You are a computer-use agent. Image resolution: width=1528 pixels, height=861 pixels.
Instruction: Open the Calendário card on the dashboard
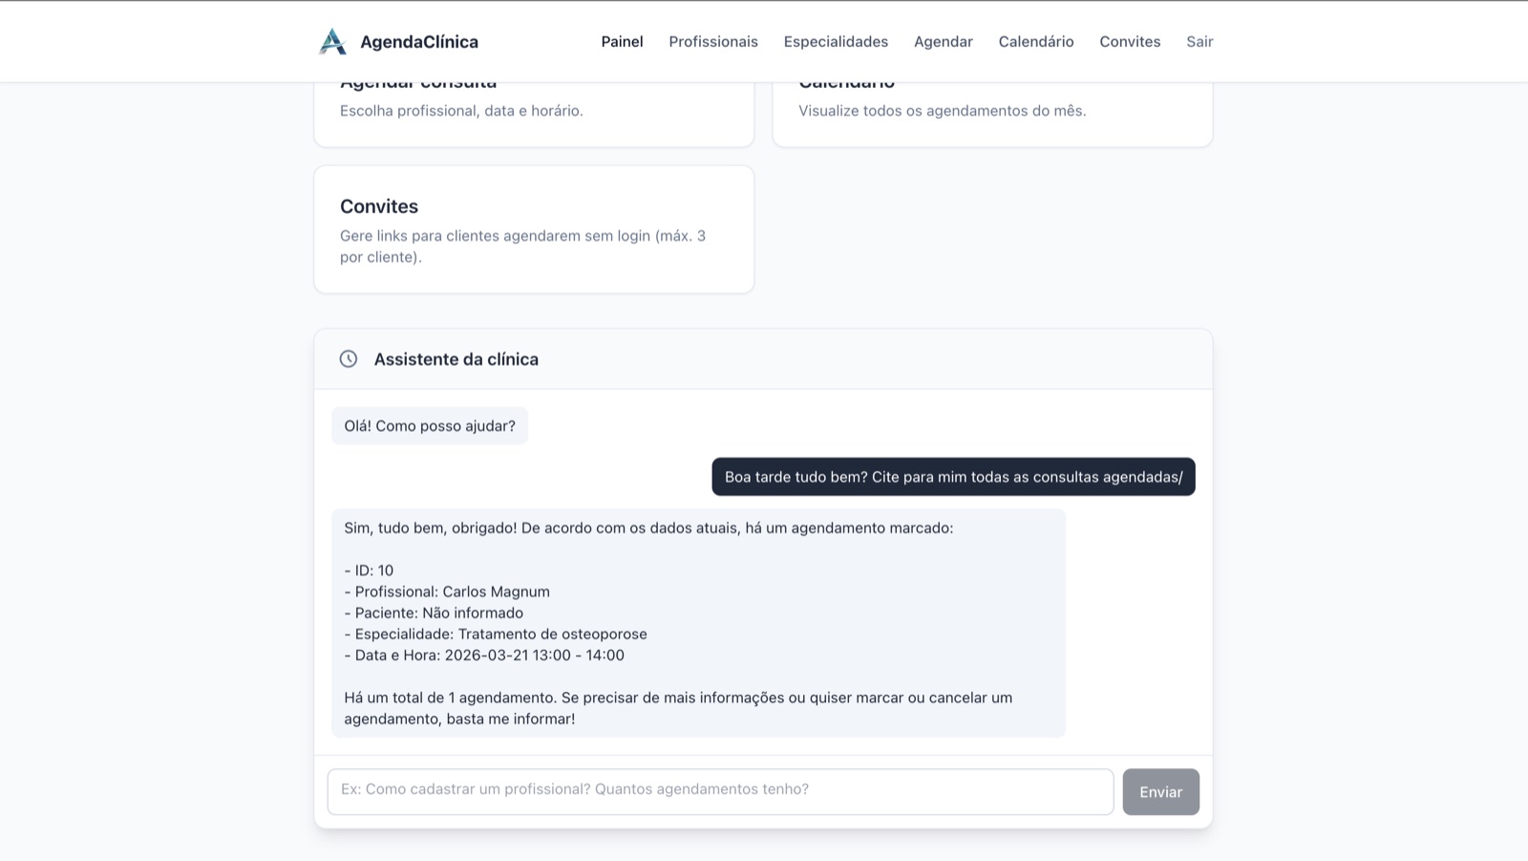(992, 114)
